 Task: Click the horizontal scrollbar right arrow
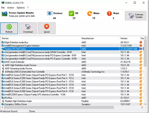142,107
